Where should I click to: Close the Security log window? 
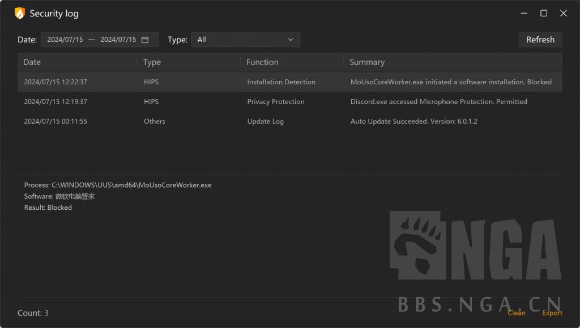[x=564, y=13]
